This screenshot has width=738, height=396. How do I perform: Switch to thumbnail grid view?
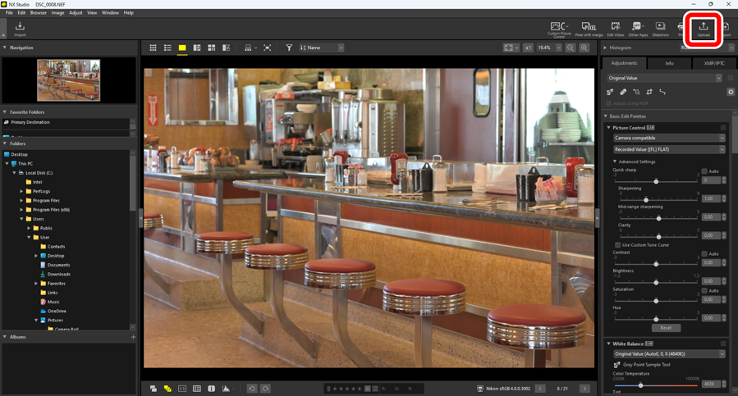tap(153, 48)
